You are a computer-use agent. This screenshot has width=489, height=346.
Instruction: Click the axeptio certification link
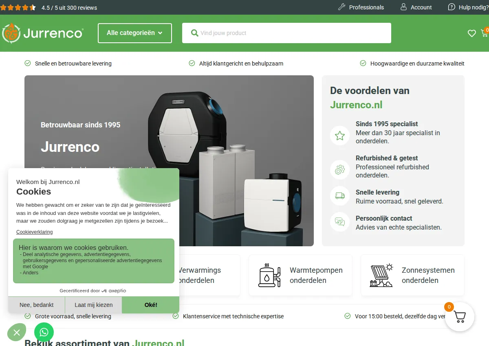click(x=93, y=291)
